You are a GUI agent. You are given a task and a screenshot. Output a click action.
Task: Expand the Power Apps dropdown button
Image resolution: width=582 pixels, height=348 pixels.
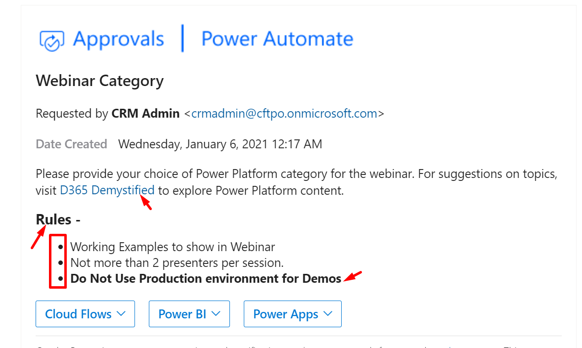[293, 314]
